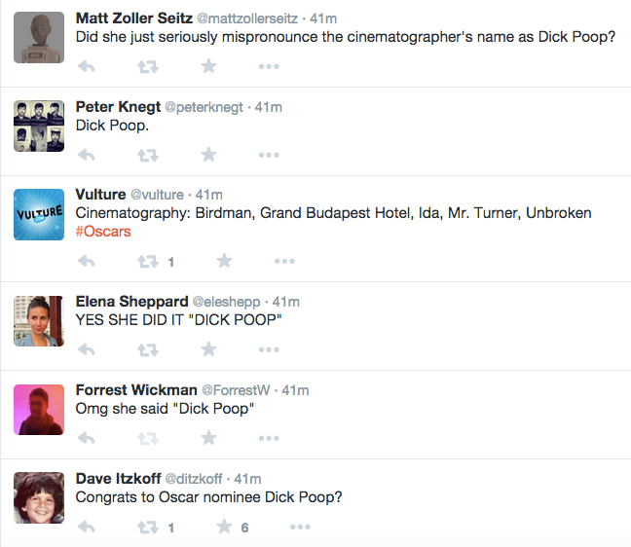Reply to Peter Knegt's tweet

pyautogui.click(x=86, y=155)
